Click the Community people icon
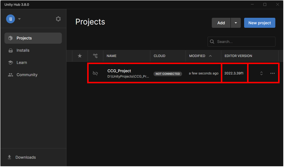 (10, 75)
